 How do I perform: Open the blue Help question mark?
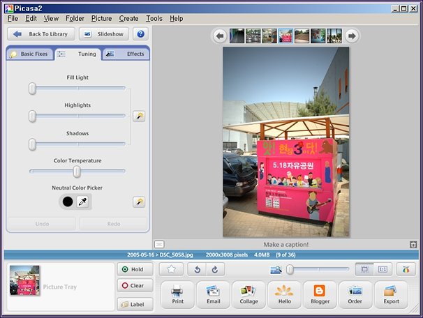(x=141, y=33)
